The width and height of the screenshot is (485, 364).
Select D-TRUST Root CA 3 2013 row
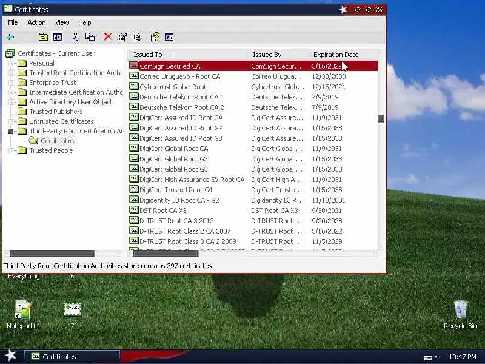tap(253, 221)
